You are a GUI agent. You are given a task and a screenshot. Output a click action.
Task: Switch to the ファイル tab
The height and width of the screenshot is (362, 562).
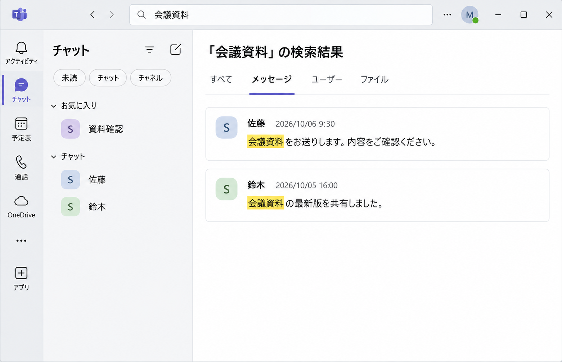374,79
